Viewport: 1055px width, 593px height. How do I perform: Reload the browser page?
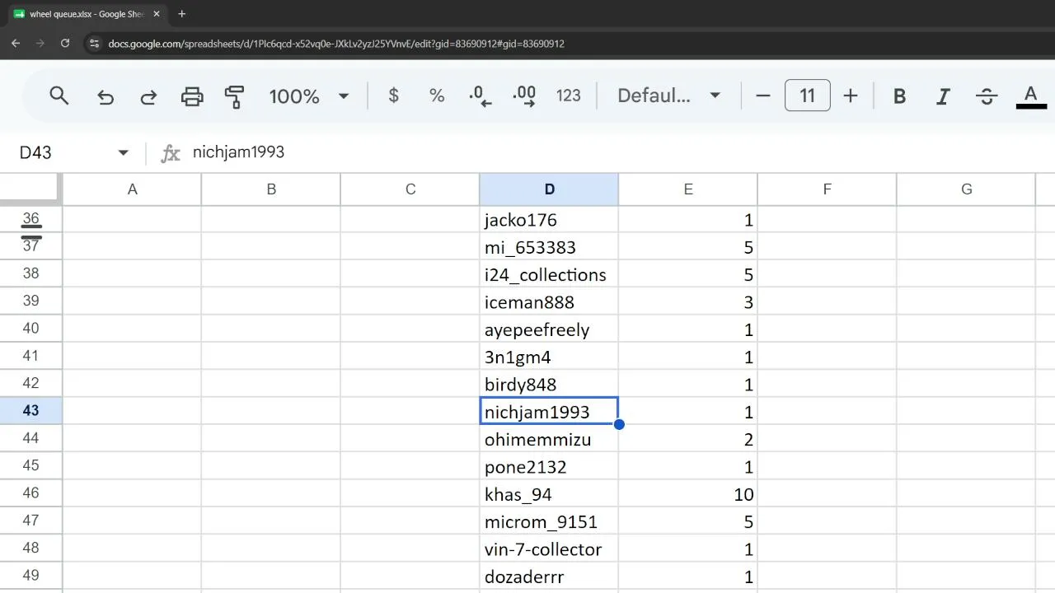pos(65,44)
